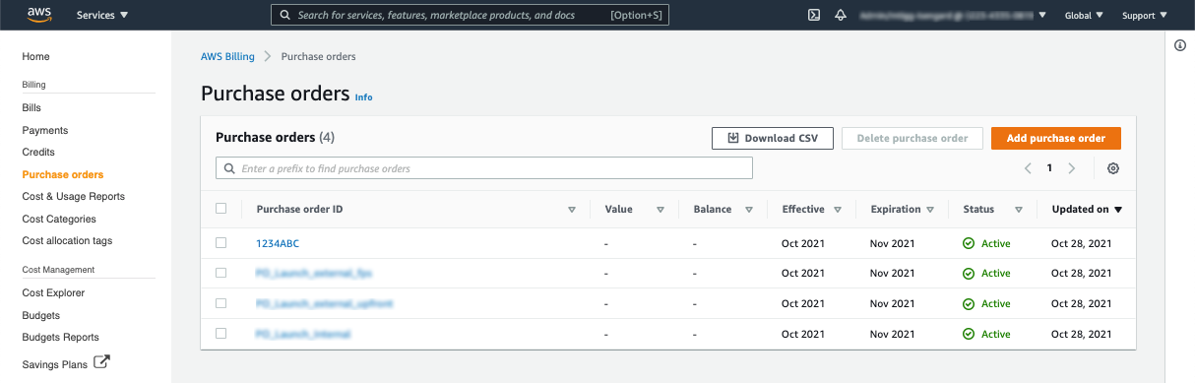Open the notifications bell icon
Image resolution: width=1195 pixels, height=383 pixels.
[841, 15]
